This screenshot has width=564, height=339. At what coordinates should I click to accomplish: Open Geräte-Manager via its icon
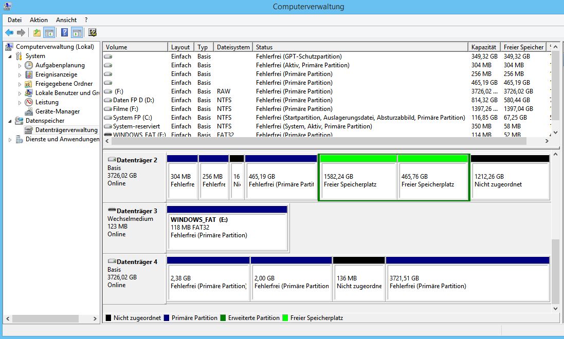(x=29, y=111)
